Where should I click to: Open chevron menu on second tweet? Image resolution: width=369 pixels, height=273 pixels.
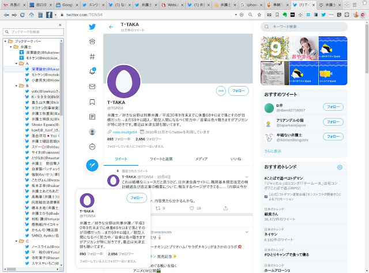pyautogui.click(x=247, y=232)
